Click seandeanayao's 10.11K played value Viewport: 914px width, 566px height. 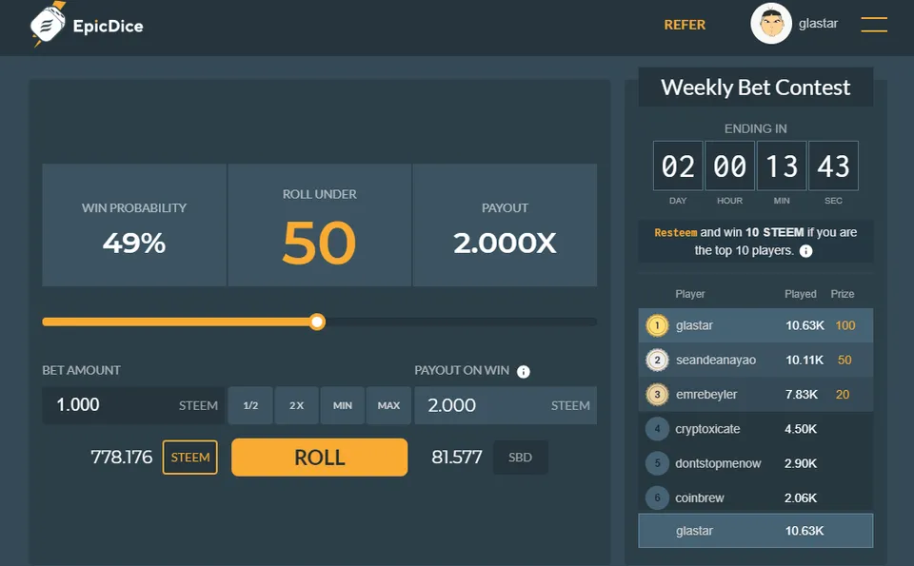click(x=805, y=360)
